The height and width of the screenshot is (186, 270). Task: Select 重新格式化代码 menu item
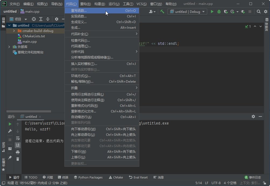[102, 106]
